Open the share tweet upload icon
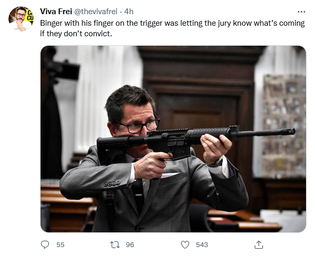Image resolution: width=315 pixels, height=256 pixels. tap(259, 244)
